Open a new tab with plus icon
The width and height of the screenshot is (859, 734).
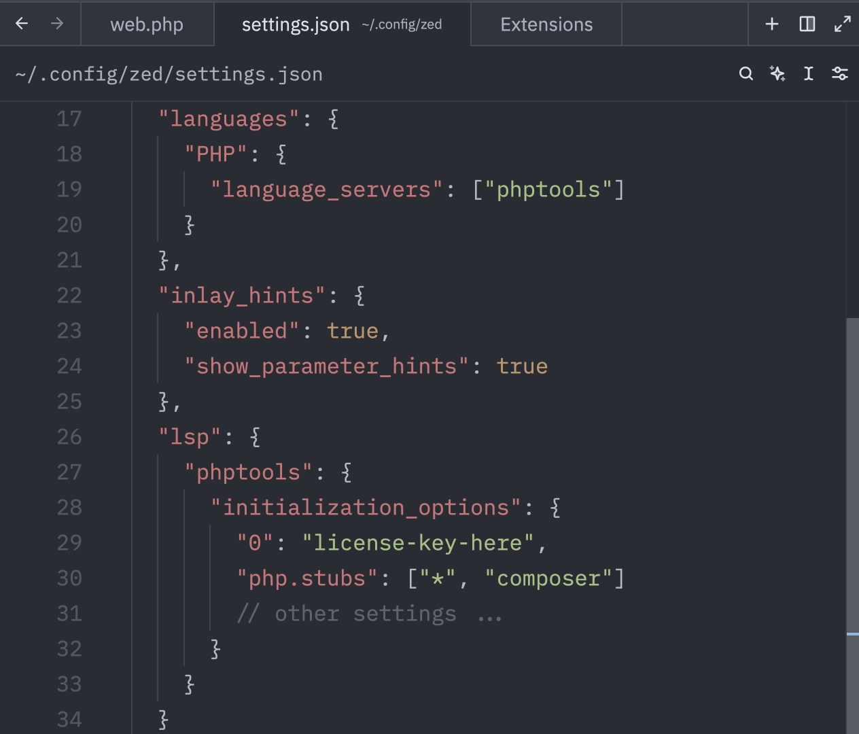[x=772, y=24]
